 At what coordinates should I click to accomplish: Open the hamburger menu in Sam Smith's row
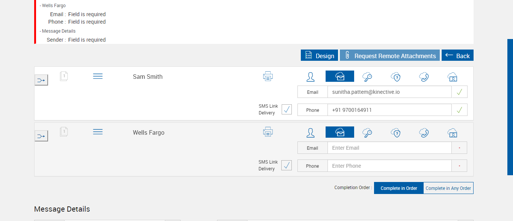point(98,77)
